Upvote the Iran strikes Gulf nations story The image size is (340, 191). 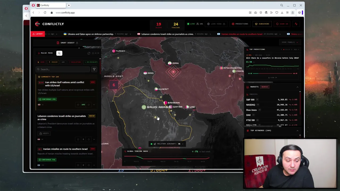pos(78,105)
